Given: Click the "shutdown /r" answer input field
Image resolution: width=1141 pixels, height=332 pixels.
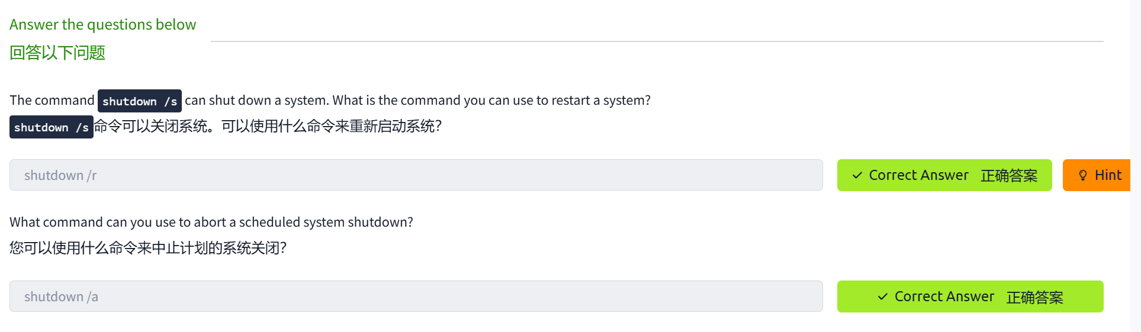Looking at the screenshot, I should 416,175.
